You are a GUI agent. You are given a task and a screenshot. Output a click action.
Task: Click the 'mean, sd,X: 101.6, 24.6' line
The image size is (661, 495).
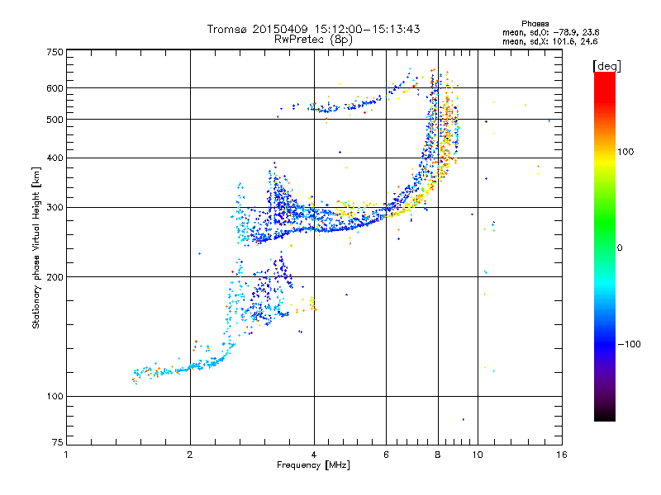point(549,41)
